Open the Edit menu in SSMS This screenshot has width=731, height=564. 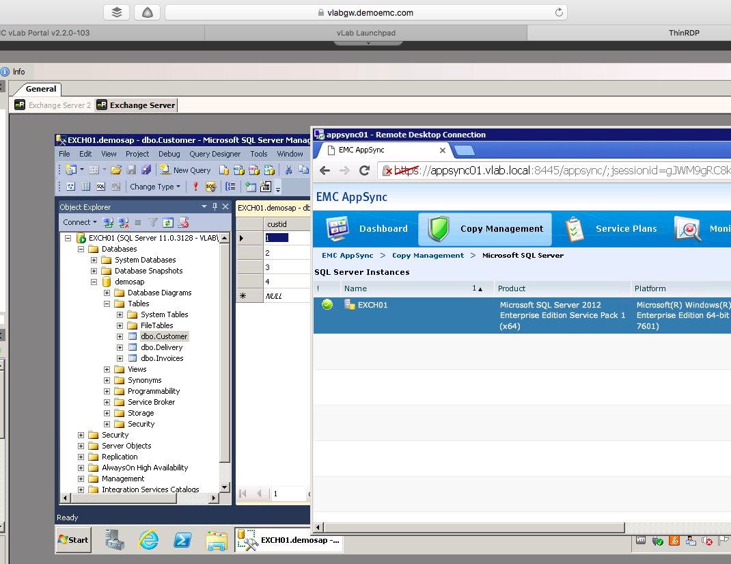tap(85, 154)
